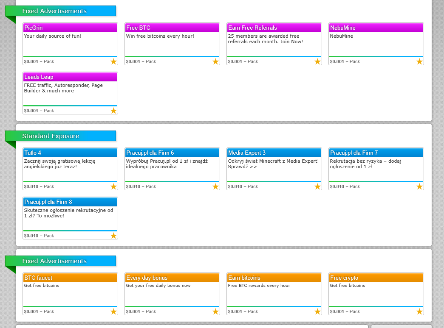Open the Leads Leap ad title

pyautogui.click(x=39, y=77)
